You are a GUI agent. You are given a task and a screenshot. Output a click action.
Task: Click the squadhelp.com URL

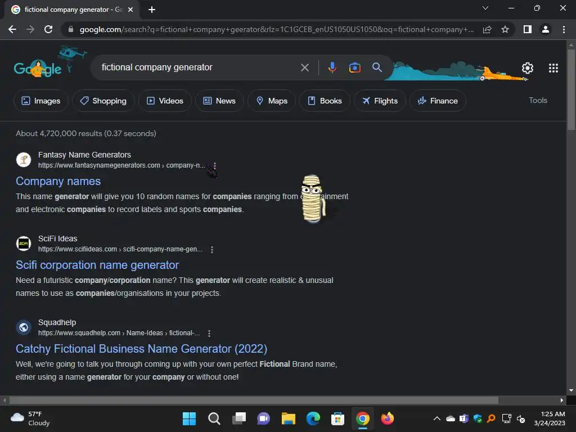[x=119, y=333]
